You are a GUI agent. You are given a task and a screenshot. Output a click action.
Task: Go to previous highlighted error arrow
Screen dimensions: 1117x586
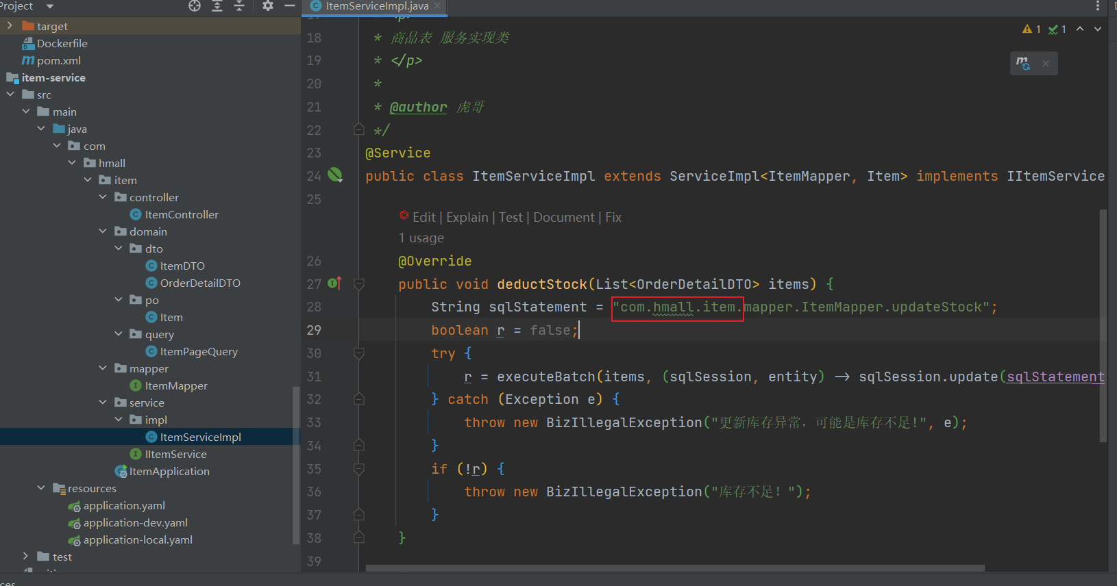tap(1080, 29)
